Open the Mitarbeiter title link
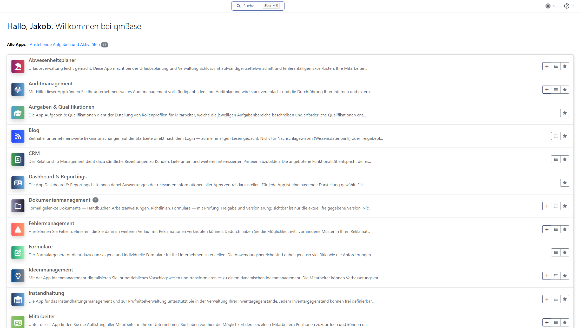This screenshot has height=328, width=581. pyautogui.click(x=42, y=316)
